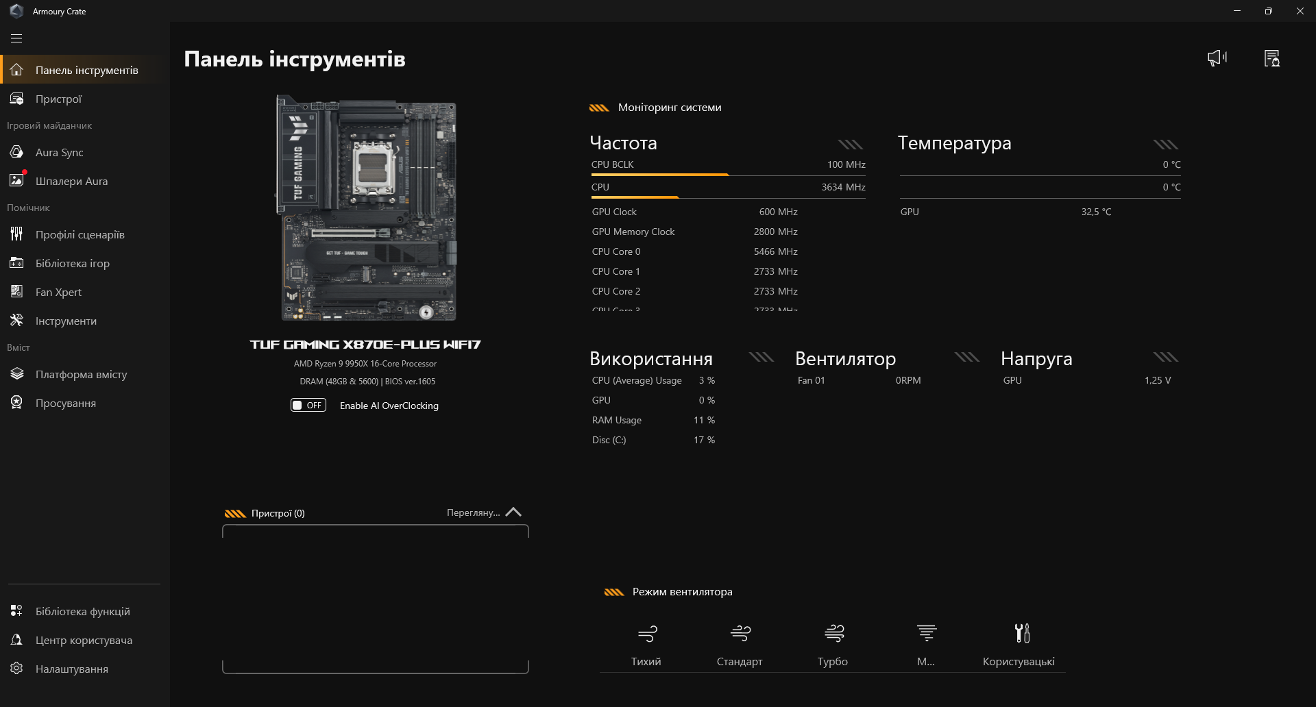Open the Aura Sync icon in the sidebar
Image resolution: width=1316 pixels, height=707 pixels.
pos(16,152)
